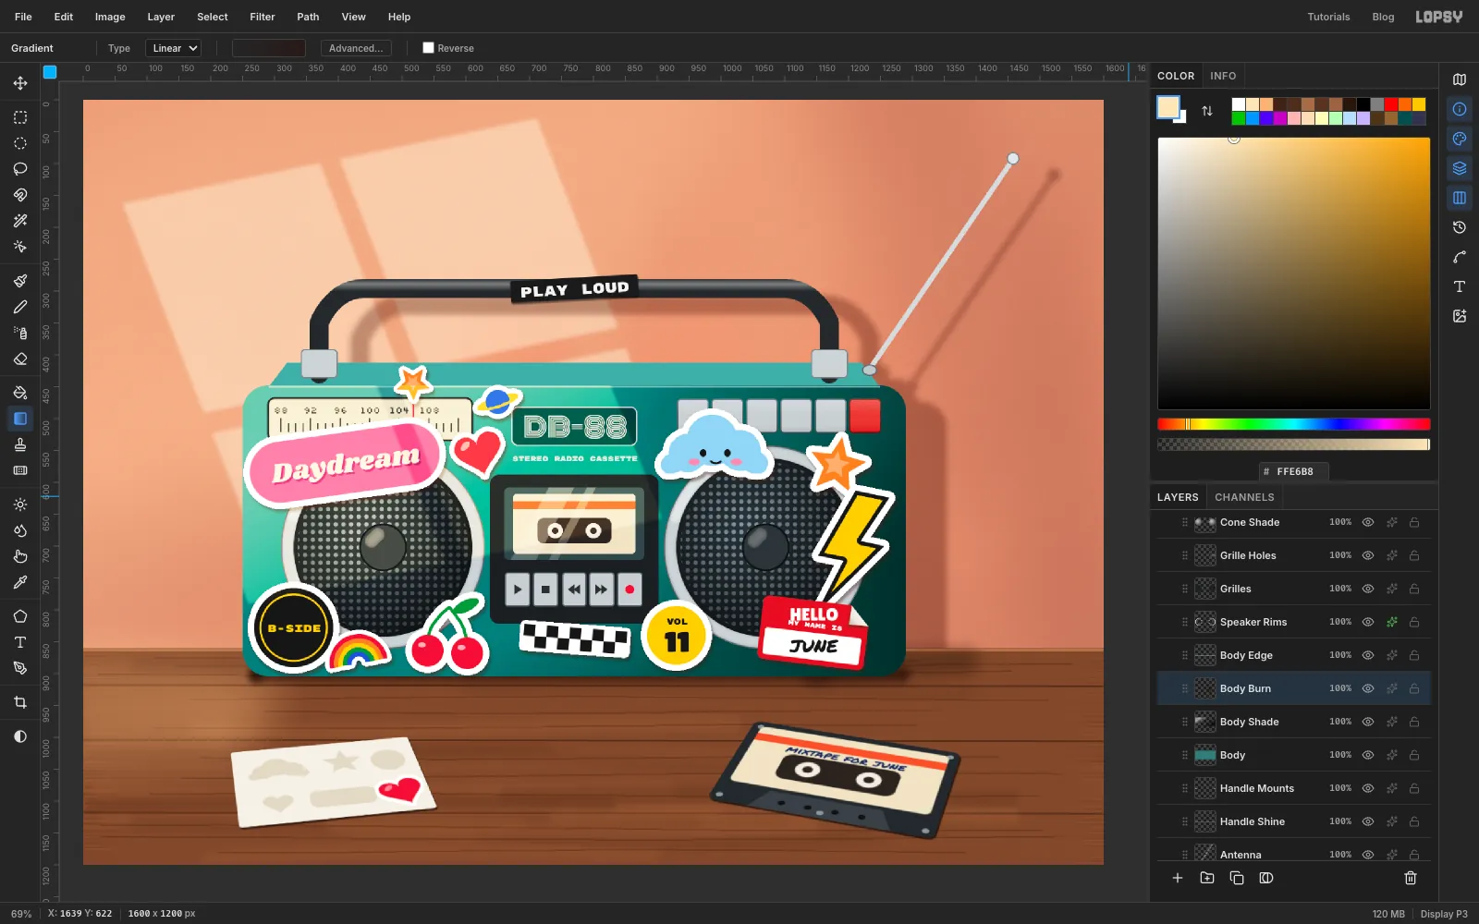Open the History panel icon
Image resolution: width=1479 pixels, height=924 pixels.
coord(1460,227)
